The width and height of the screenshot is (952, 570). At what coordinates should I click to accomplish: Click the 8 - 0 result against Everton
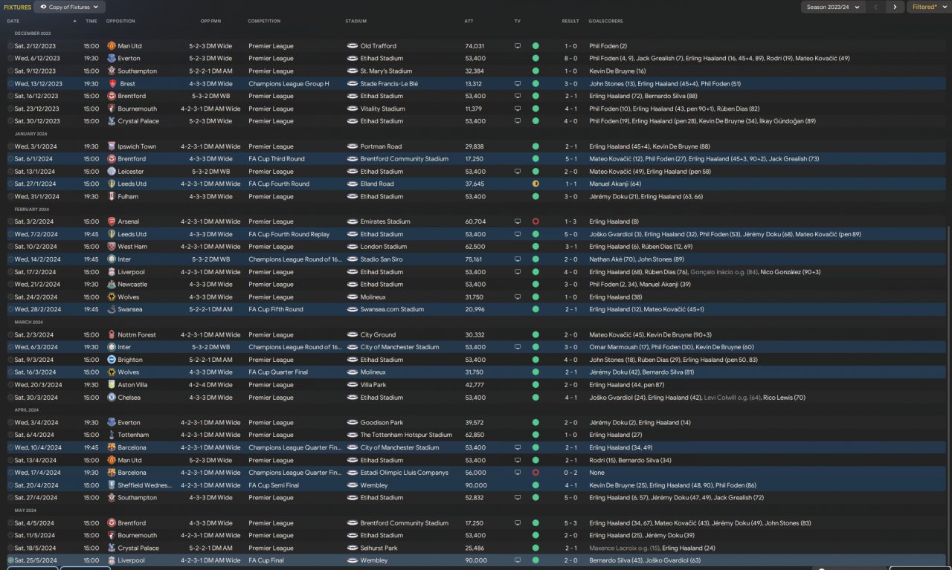[570, 59]
